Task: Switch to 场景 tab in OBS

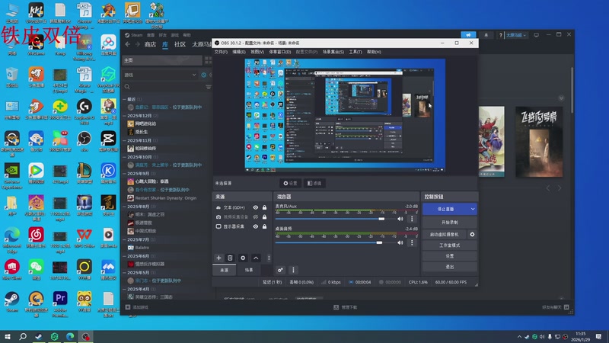Action: (x=249, y=270)
